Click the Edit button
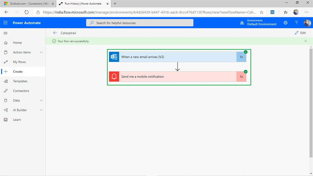 click(300, 33)
